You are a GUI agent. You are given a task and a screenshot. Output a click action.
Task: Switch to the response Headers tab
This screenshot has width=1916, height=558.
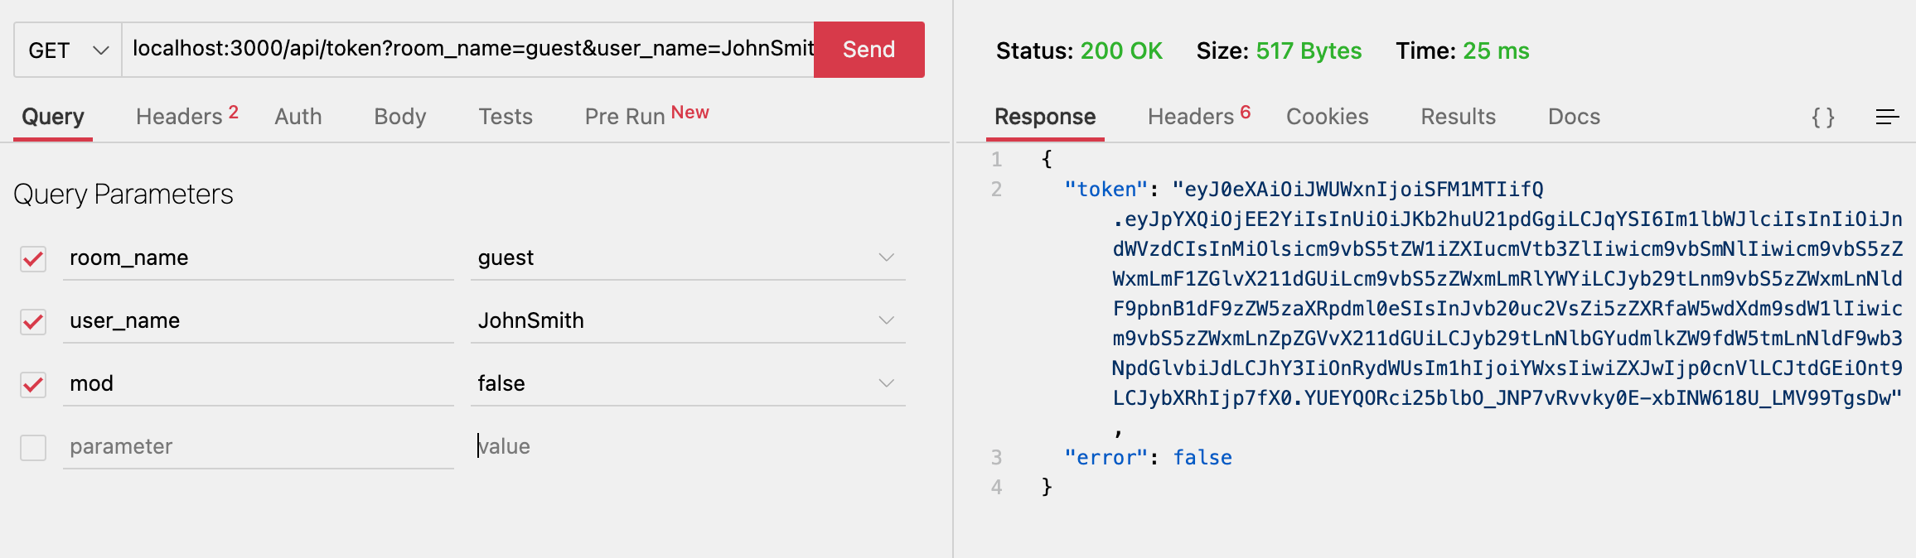1190,117
